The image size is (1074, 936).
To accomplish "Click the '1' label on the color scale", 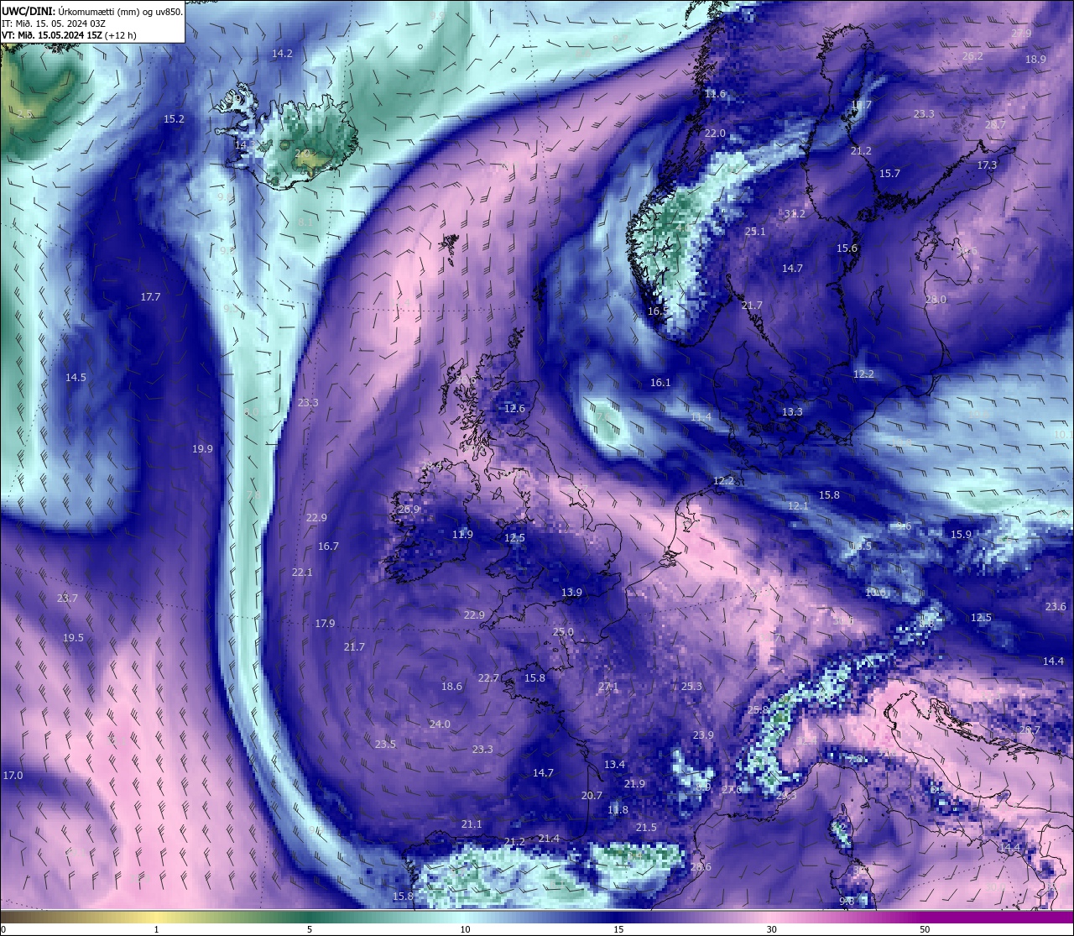I will click(x=157, y=929).
